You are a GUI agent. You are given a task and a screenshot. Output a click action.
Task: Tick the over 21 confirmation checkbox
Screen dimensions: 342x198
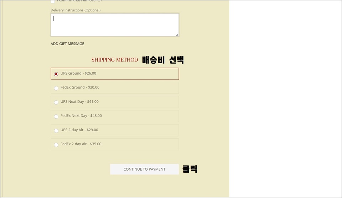pos(53,1)
